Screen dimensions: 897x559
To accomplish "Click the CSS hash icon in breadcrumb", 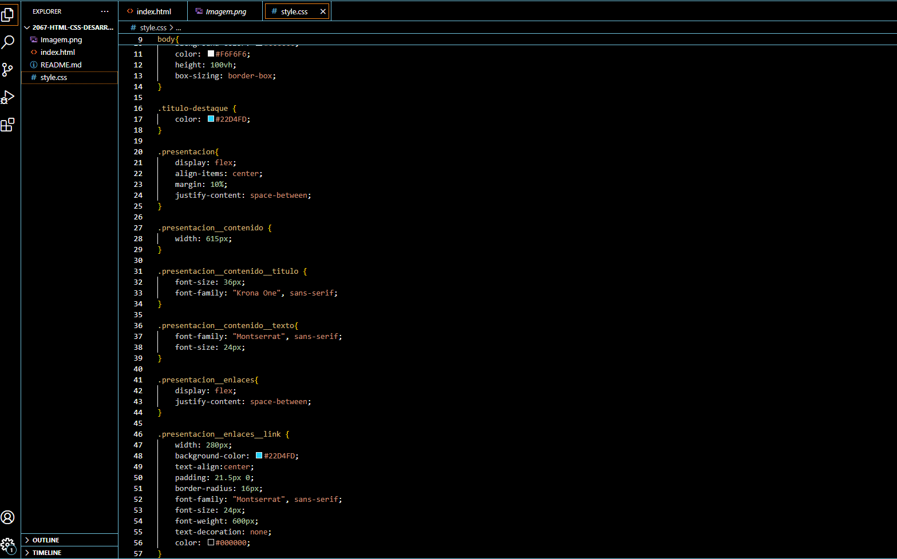I will (133, 27).
